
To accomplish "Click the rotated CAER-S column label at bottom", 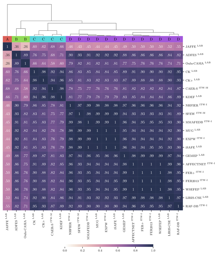I will pos(52,224).
